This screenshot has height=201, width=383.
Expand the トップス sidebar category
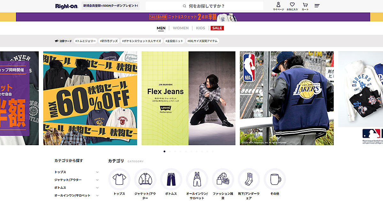(x=97, y=172)
